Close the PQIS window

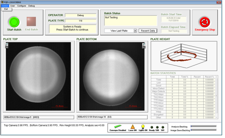coord(219,2)
